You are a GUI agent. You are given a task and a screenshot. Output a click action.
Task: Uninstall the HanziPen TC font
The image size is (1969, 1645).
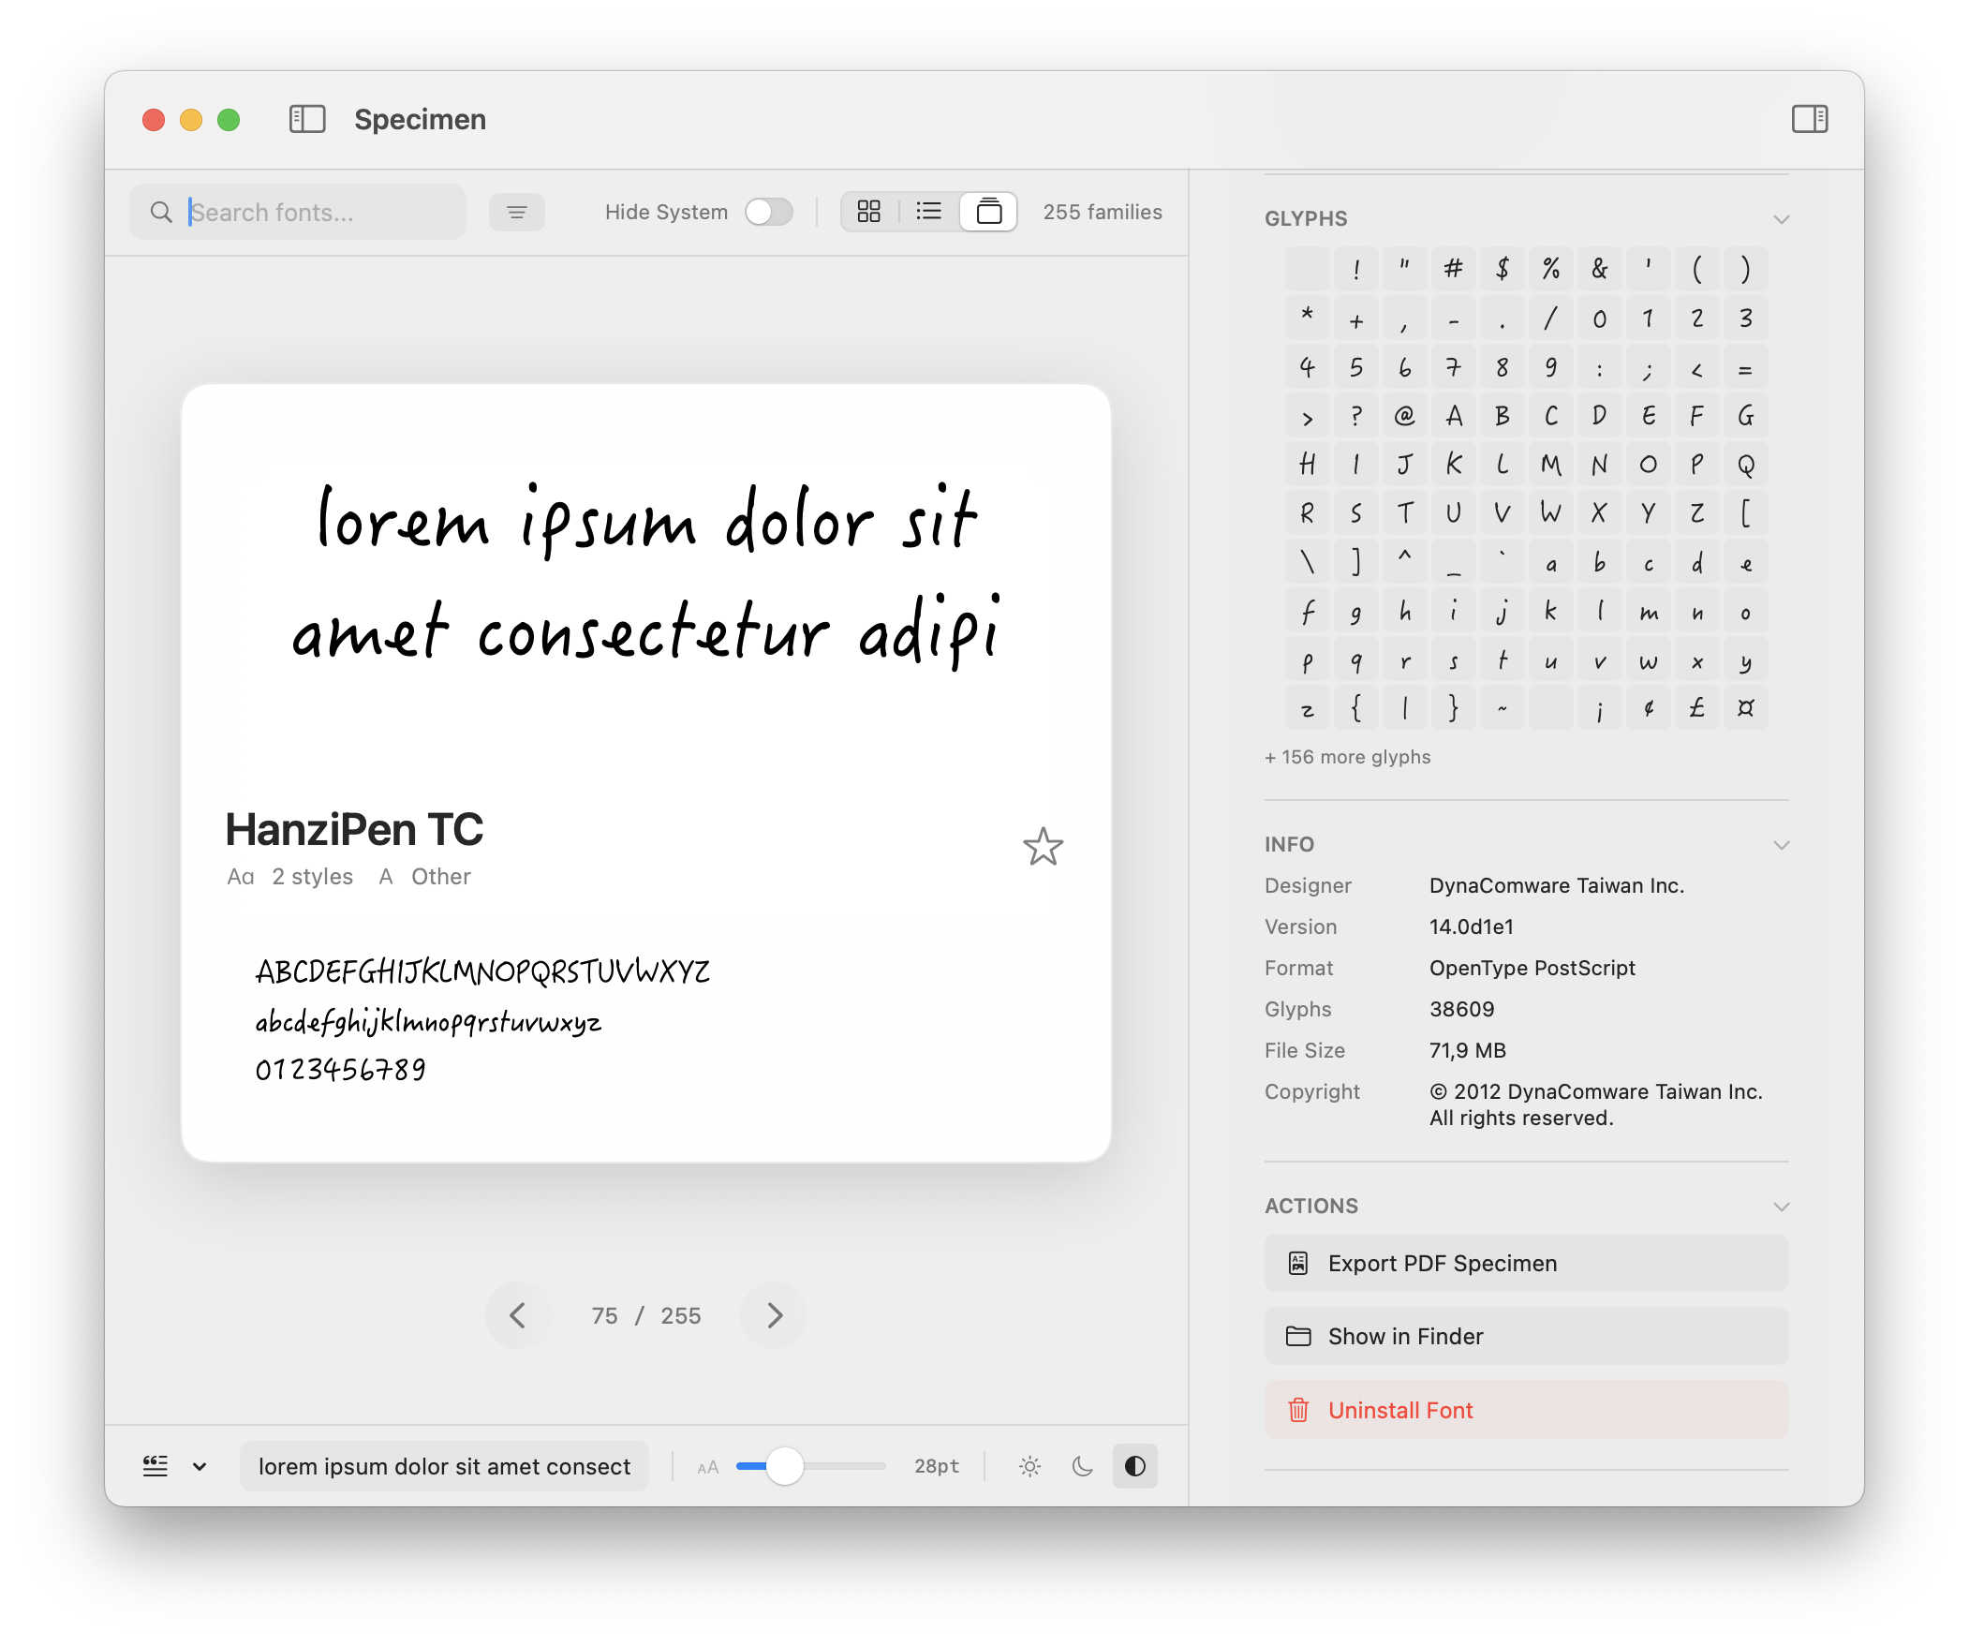point(1526,1409)
